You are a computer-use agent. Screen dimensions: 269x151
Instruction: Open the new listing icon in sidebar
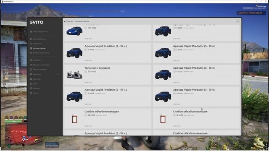[31, 32]
